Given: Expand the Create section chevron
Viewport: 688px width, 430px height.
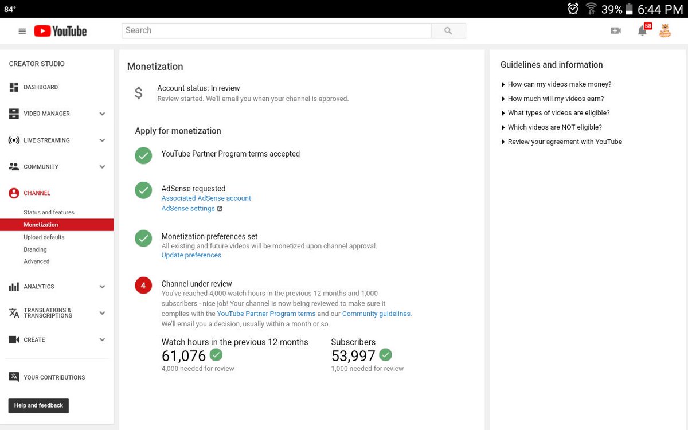Looking at the screenshot, I should pyautogui.click(x=102, y=339).
